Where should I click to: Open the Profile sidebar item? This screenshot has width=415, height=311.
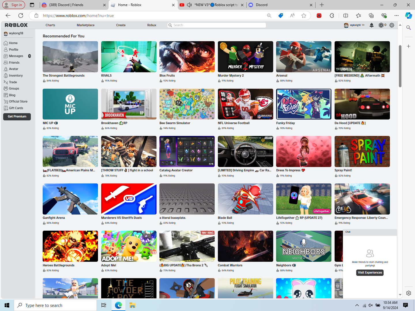coord(11,50)
